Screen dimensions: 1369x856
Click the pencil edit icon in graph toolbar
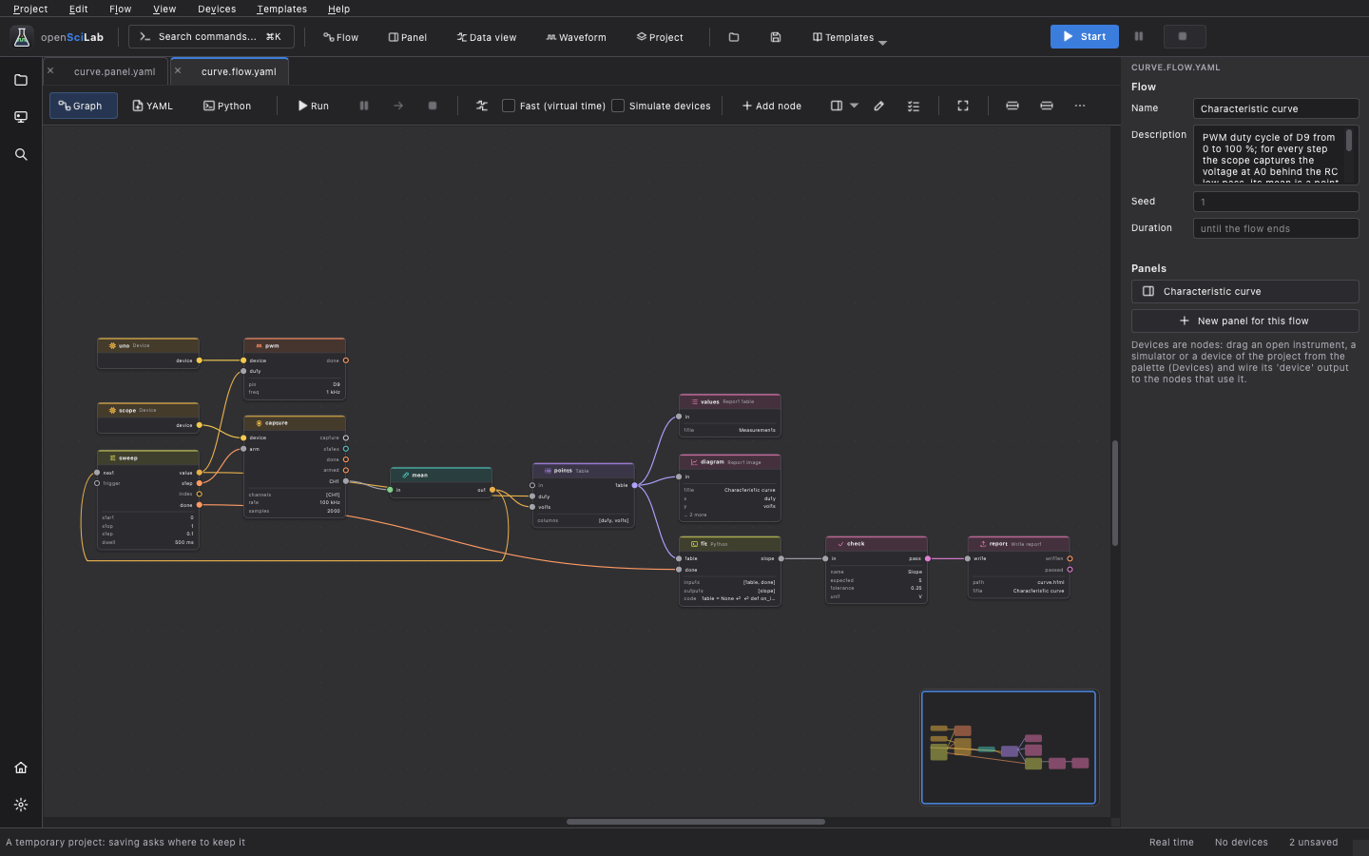click(879, 106)
